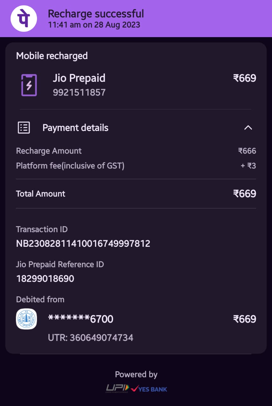
Task: Collapse the Payment details section chevron
Action: [x=248, y=128]
